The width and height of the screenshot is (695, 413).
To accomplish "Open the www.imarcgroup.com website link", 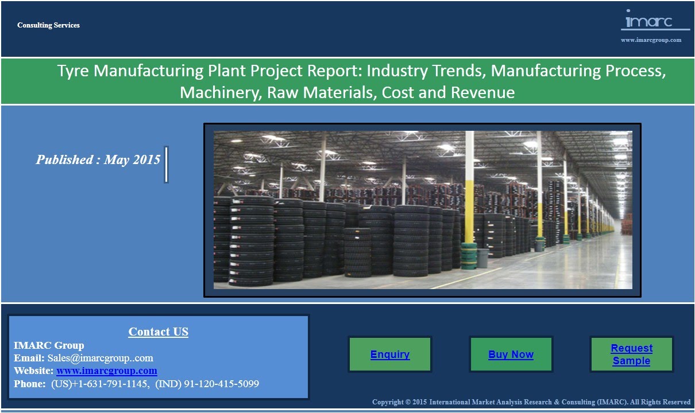I will [107, 371].
